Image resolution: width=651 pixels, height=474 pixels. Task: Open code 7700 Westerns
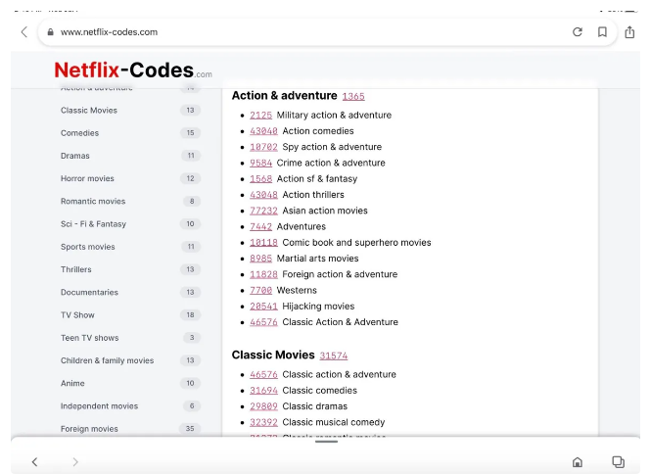point(260,290)
